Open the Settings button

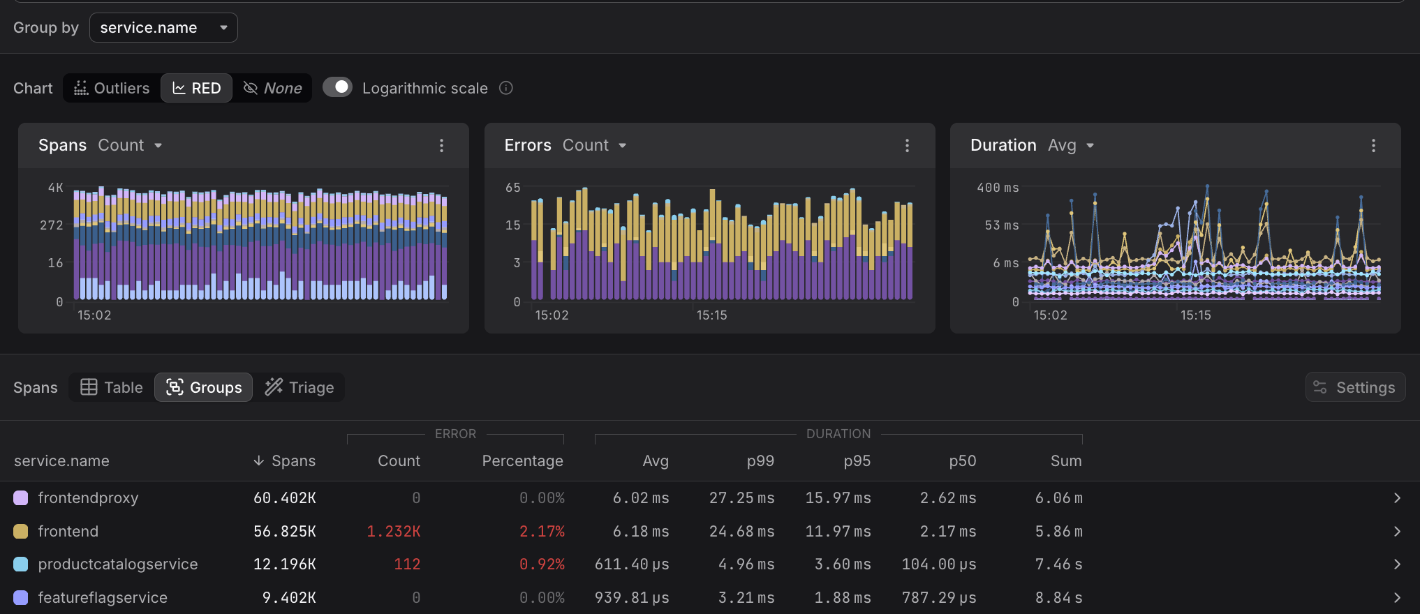coord(1354,387)
